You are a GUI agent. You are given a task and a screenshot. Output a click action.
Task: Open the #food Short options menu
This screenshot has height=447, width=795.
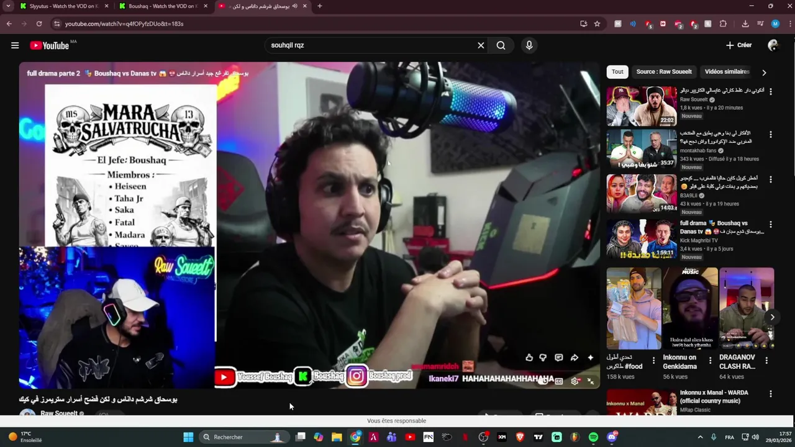[x=653, y=360]
